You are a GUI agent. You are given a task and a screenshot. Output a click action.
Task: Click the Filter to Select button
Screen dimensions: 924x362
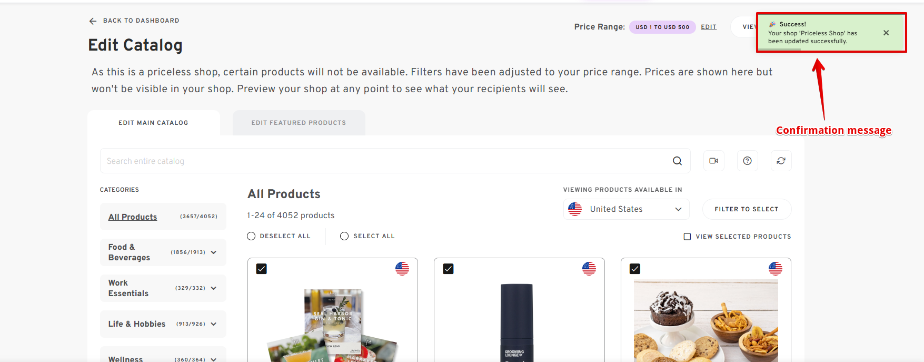746,209
